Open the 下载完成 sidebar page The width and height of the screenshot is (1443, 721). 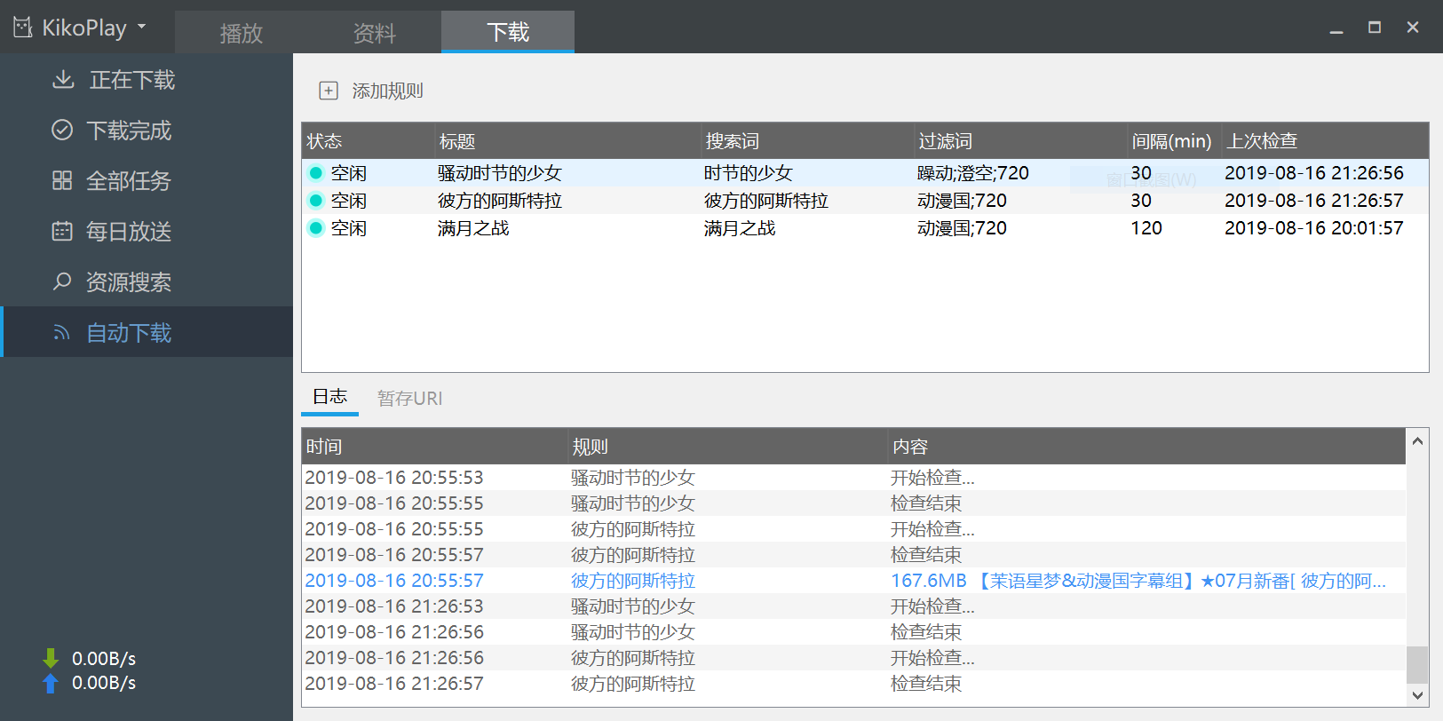[147, 131]
